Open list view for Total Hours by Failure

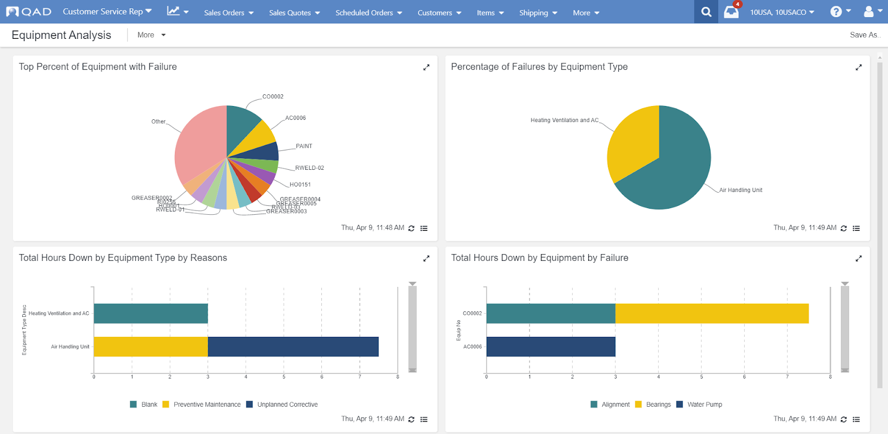(x=856, y=420)
